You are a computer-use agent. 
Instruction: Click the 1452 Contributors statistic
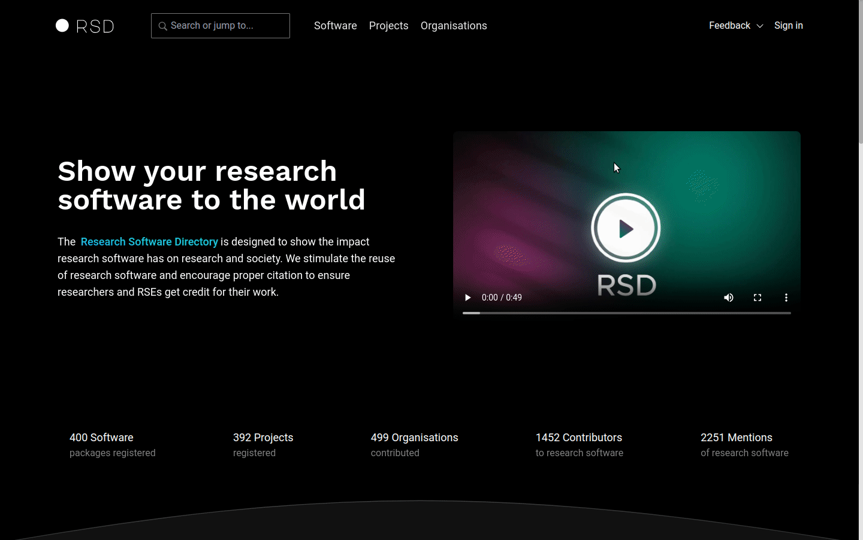(578, 438)
